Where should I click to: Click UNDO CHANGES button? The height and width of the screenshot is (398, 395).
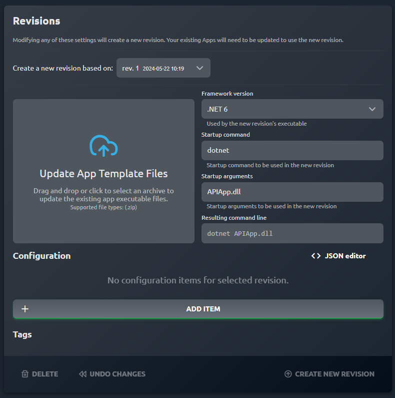(112, 374)
